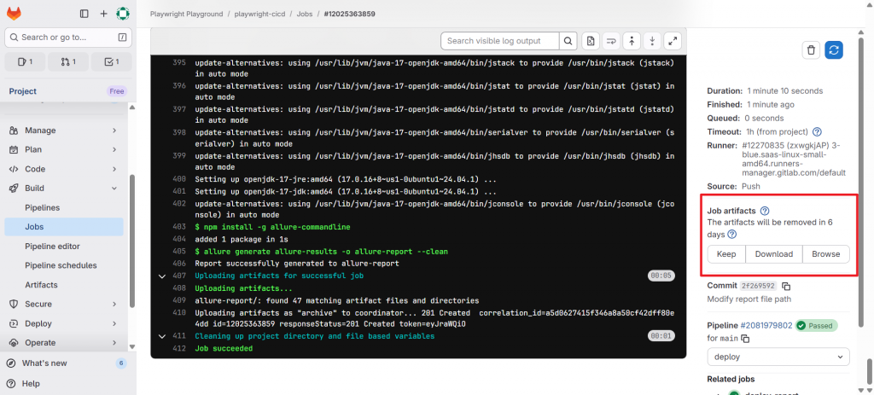The width and height of the screenshot is (874, 395).
Task: Click the 00:01 section duration badge
Action: coord(661,336)
